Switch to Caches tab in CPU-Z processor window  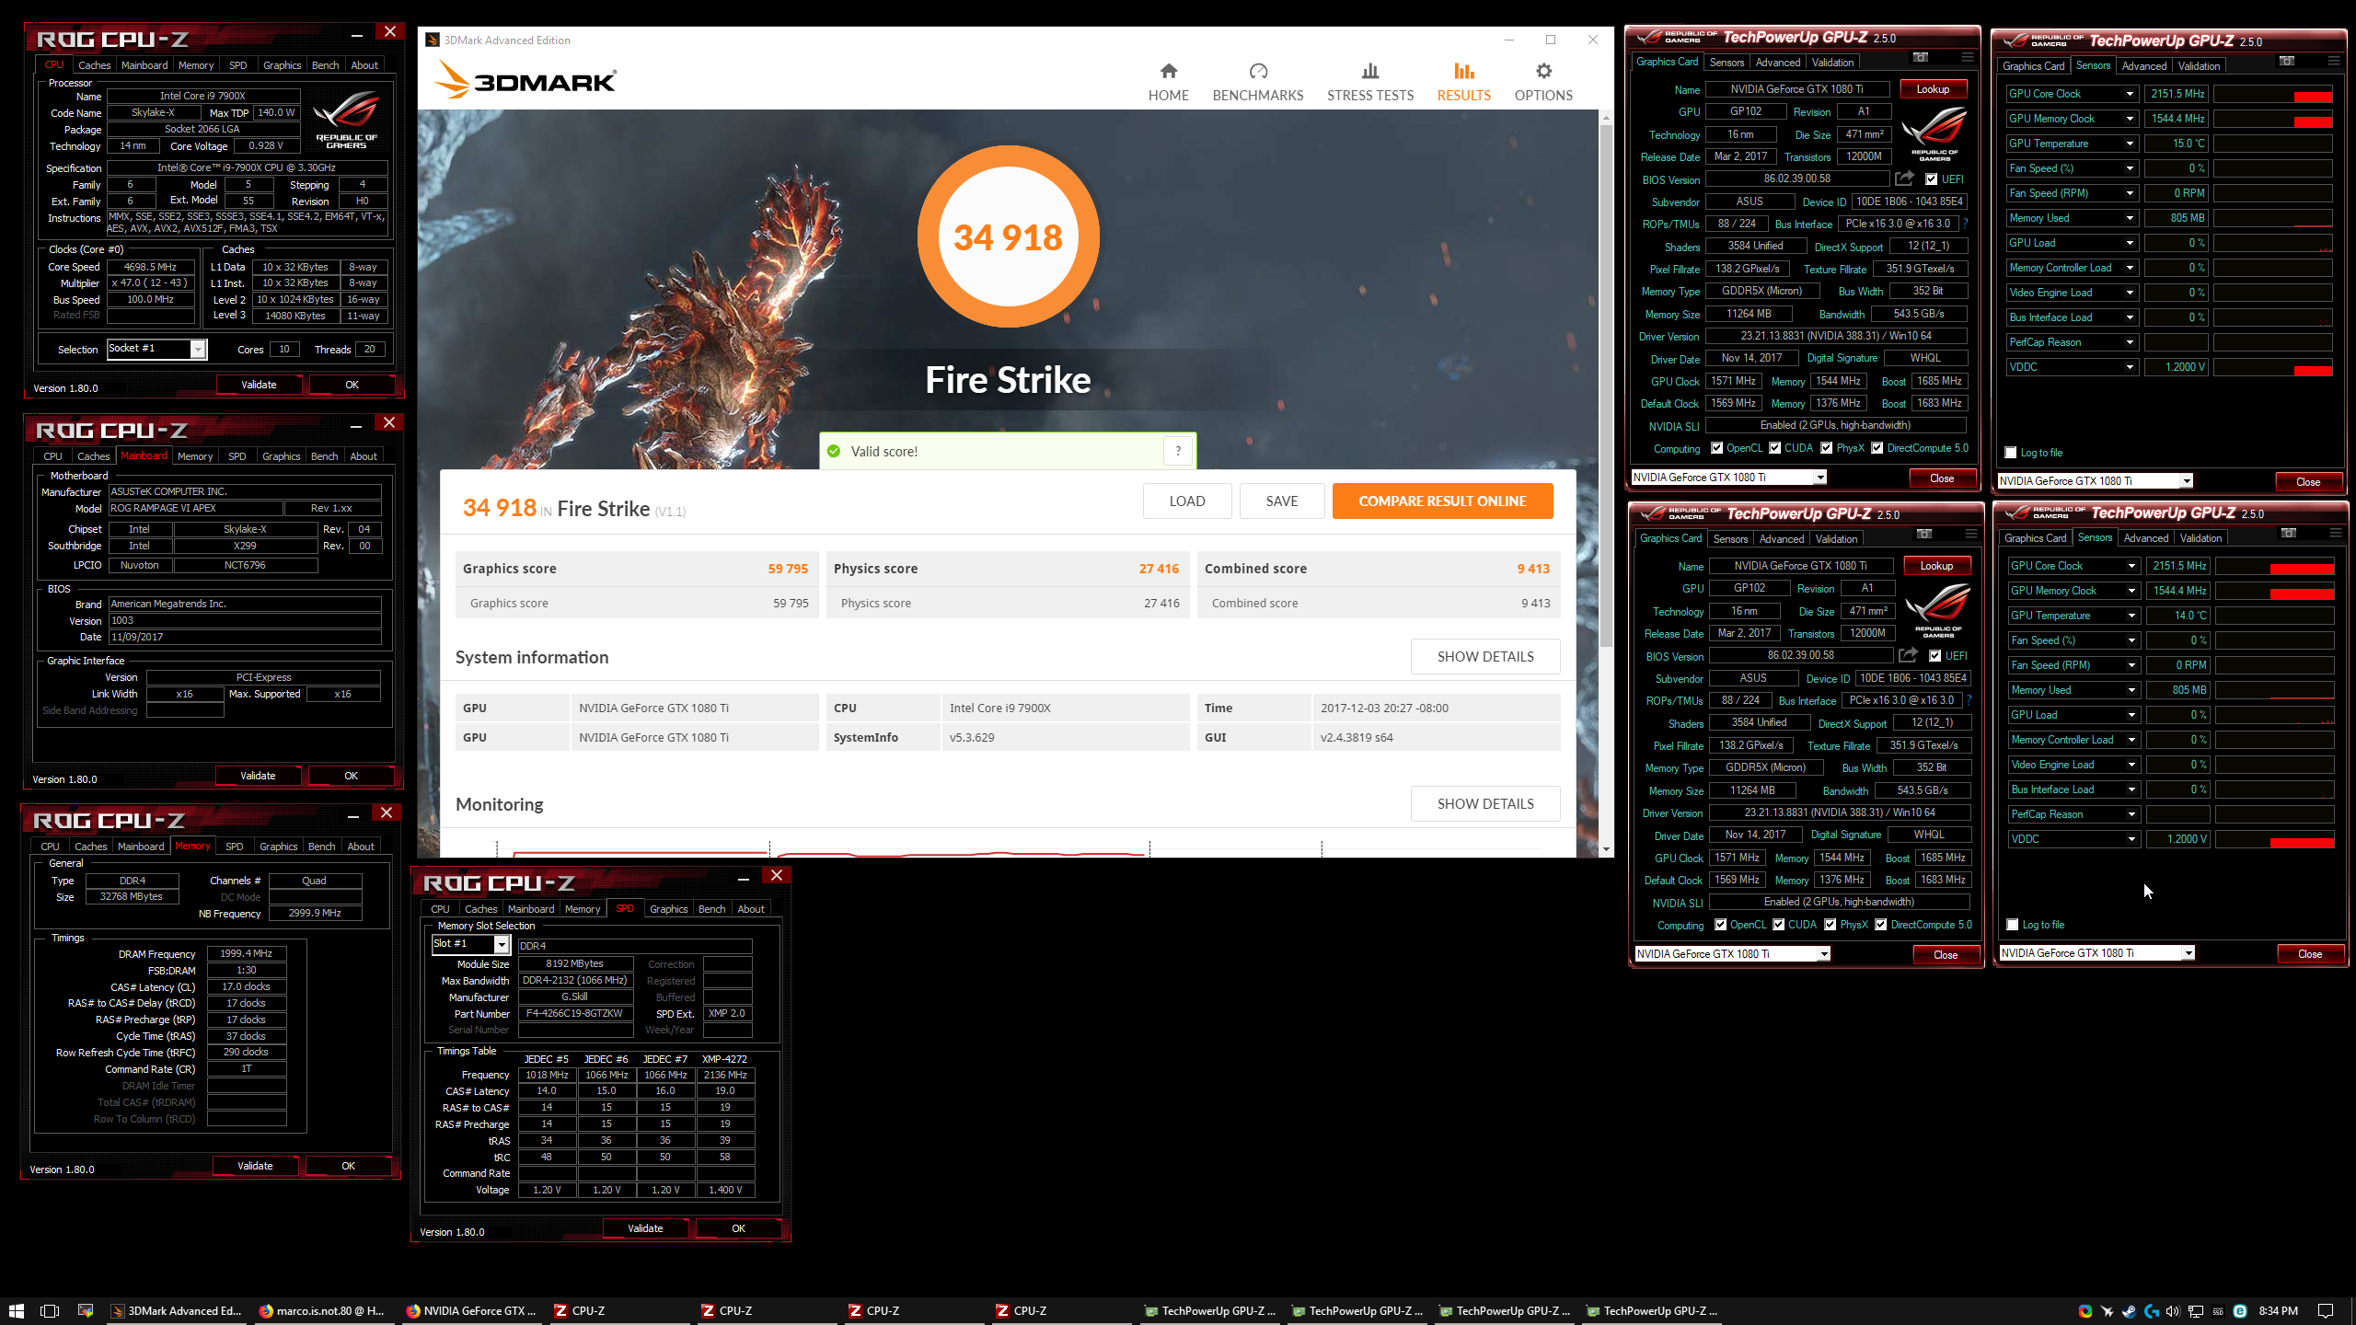point(94,65)
